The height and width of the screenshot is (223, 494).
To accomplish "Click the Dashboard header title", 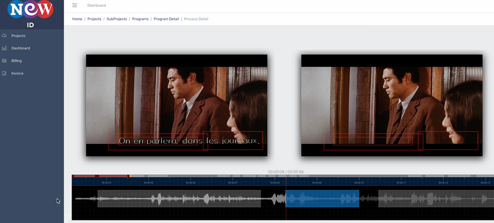I will tap(96, 5).
